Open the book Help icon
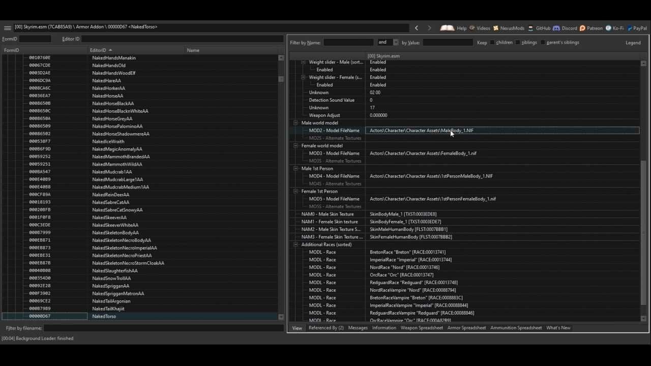This screenshot has width=651, height=366. click(447, 28)
